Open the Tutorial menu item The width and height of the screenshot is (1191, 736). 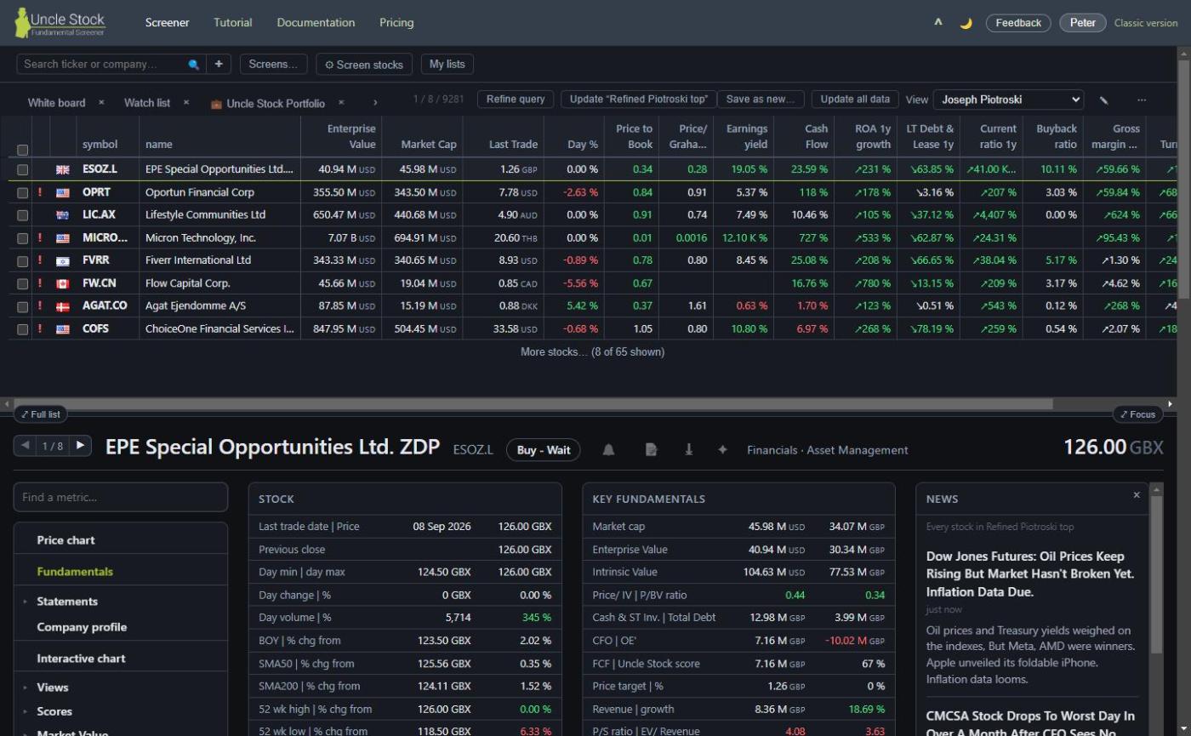click(232, 23)
